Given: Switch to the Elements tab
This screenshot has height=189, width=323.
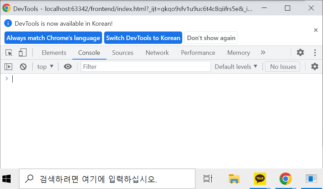Looking at the screenshot, I should coord(54,53).
